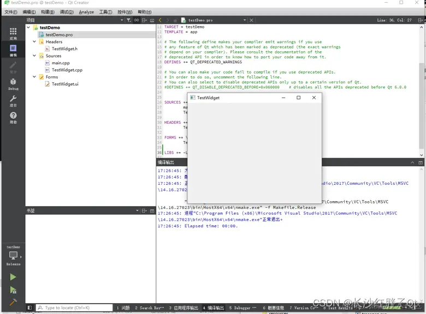This screenshot has height=314, width=426.
Task: Go forward in editor navigation
Action: tap(167, 20)
